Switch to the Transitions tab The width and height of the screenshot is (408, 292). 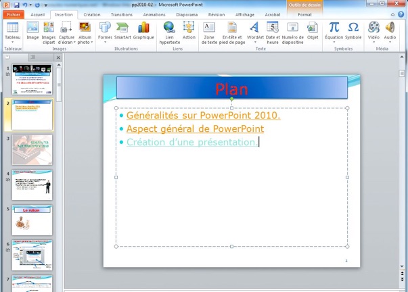point(122,15)
